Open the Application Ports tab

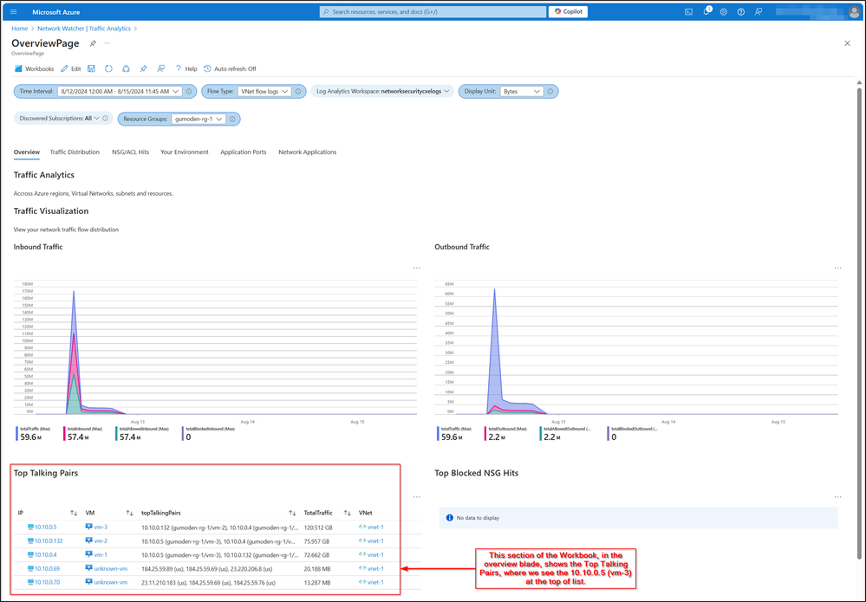pyautogui.click(x=243, y=152)
